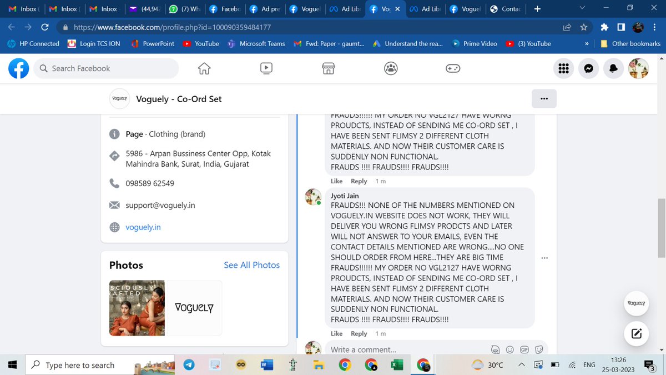Insert avatar sticker in comment box

[x=496, y=349]
